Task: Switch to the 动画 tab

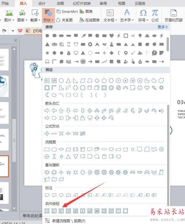Action: click(x=60, y=4)
